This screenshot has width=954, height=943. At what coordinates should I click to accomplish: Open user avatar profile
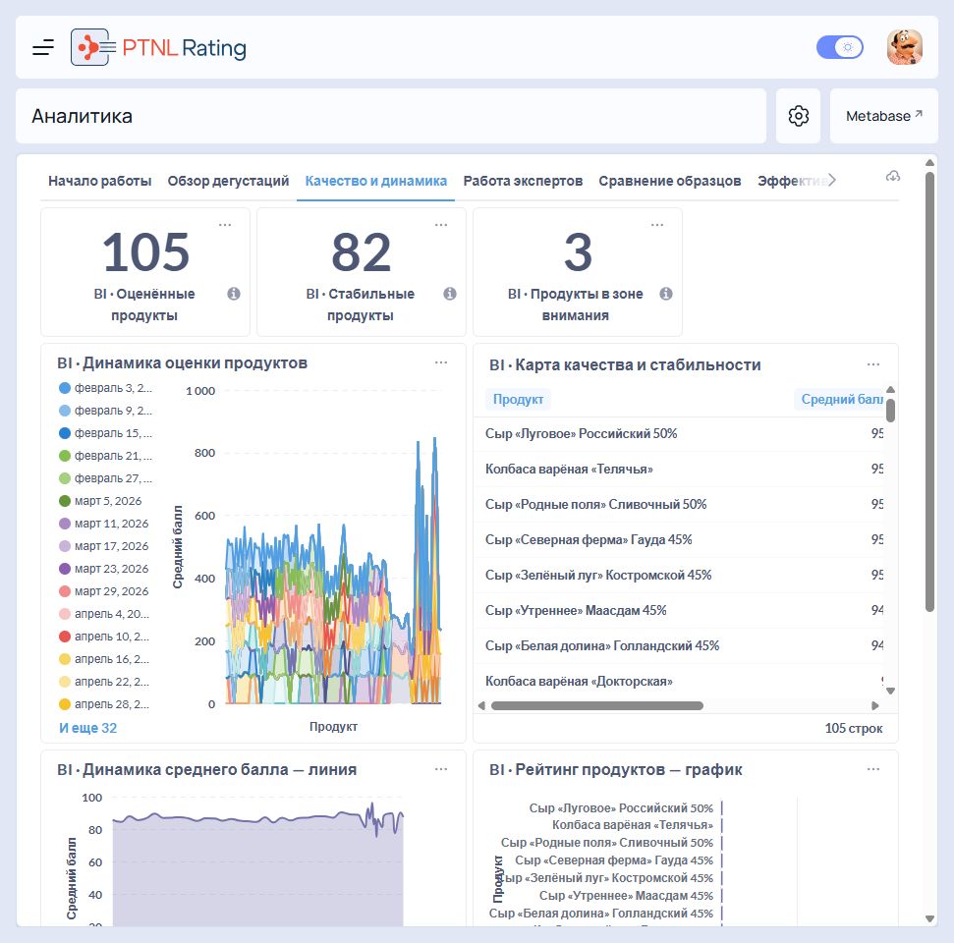tap(905, 47)
